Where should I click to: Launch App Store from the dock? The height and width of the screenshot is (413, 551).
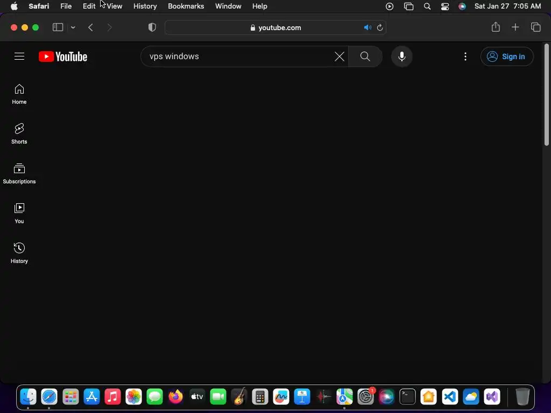point(91,397)
